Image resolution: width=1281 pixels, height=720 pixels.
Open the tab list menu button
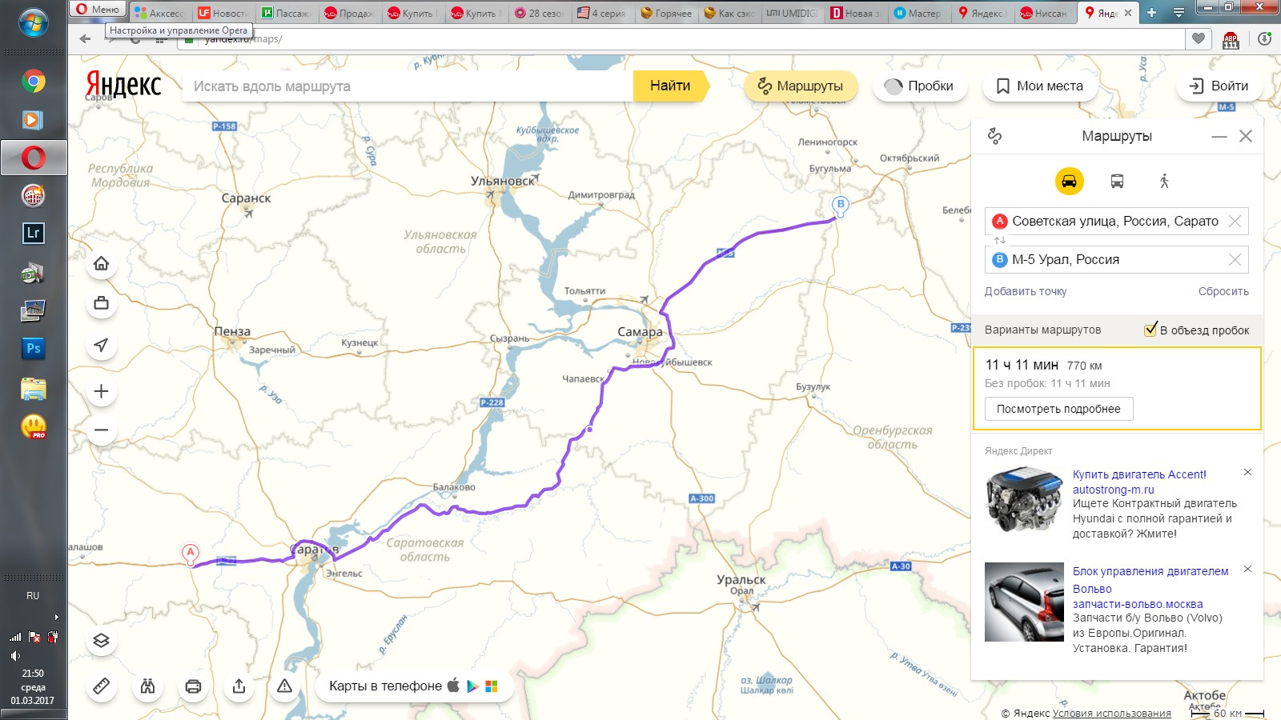tap(1179, 13)
